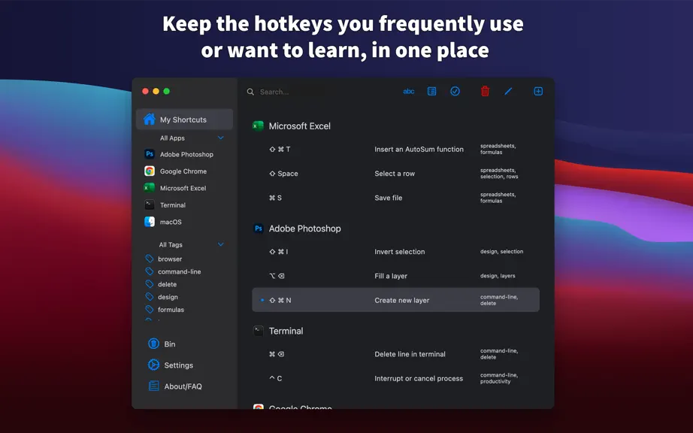Collapse the All Tags section chevron
This screenshot has height=433, width=693.
coord(220,244)
